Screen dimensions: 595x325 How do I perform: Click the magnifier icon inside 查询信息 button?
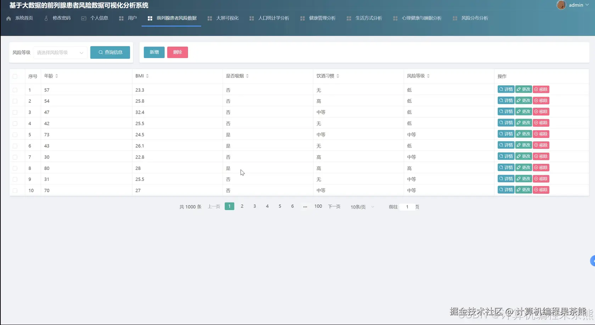(101, 52)
